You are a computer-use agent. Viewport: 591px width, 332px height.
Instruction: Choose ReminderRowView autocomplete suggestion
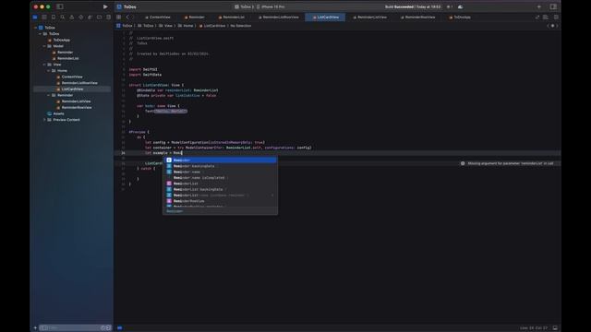[x=220, y=201]
